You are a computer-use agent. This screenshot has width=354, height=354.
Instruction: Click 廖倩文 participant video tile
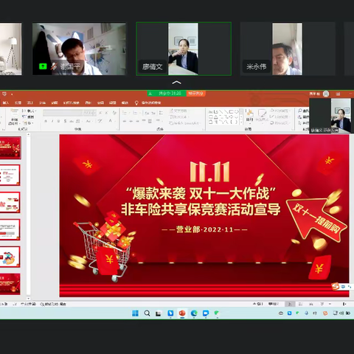184,49
